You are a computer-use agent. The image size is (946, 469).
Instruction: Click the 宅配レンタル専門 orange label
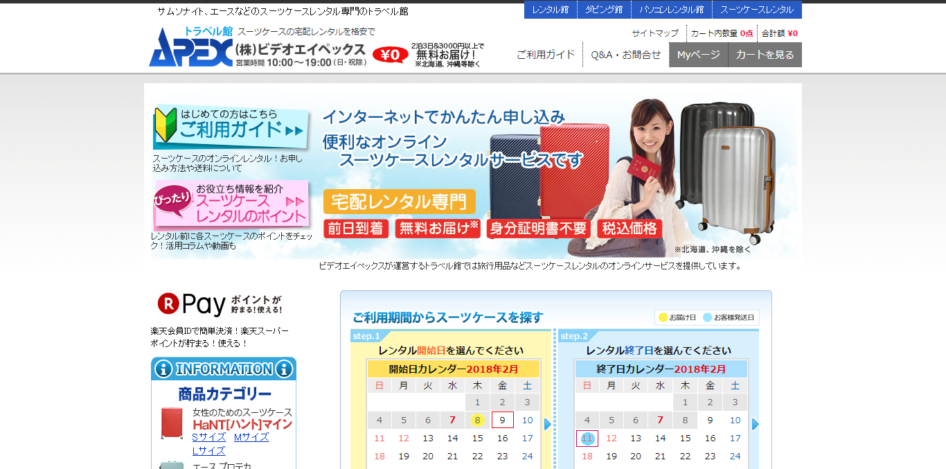[x=400, y=202]
